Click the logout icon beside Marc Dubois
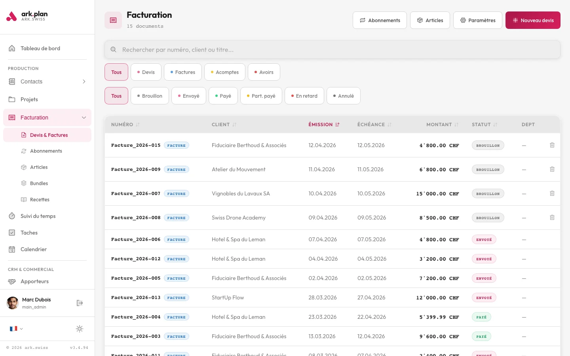 point(80,303)
